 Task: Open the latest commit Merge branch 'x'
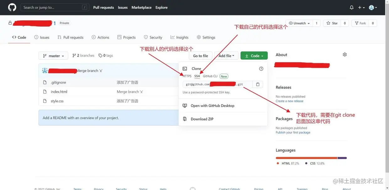click(89, 71)
